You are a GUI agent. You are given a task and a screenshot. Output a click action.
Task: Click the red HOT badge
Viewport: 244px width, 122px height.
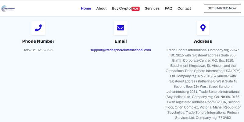click(x=135, y=9)
